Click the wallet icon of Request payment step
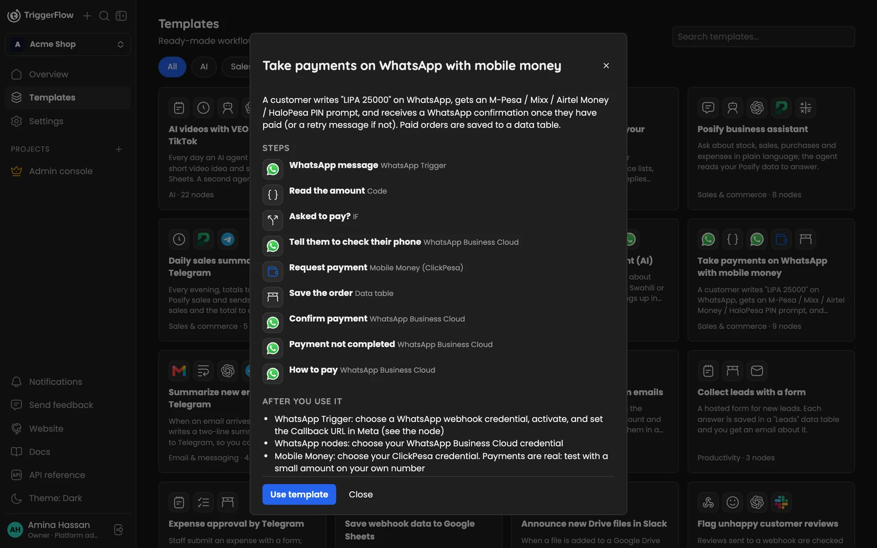The height and width of the screenshot is (548, 877). coord(273,271)
